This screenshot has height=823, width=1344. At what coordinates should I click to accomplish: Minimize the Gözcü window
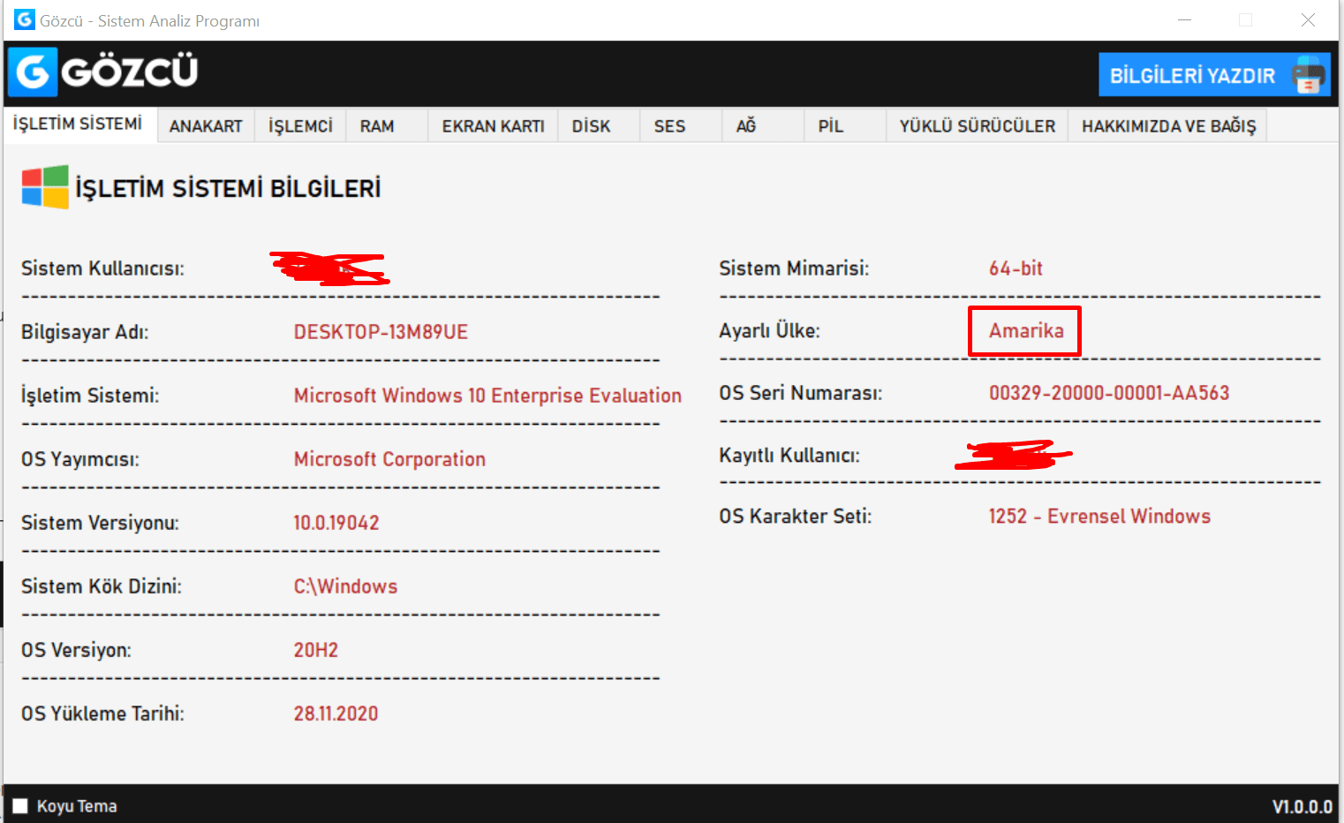coord(1184,19)
